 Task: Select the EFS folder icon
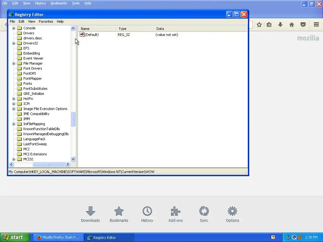[19, 48]
